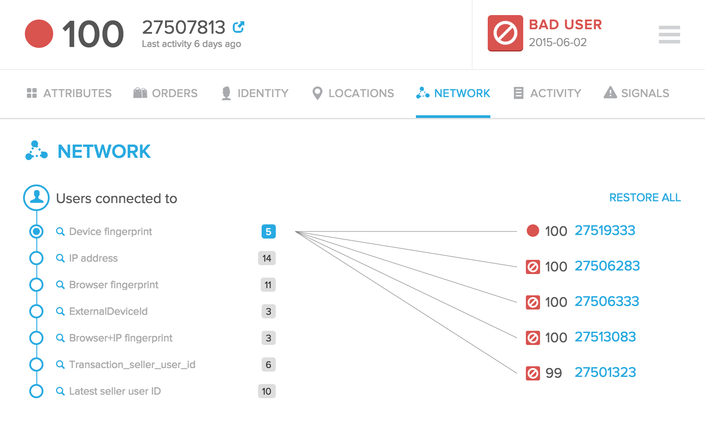This screenshot has height=431, width=705.
Task: Click the red risk score indicator dot
Action: (39, 34)
